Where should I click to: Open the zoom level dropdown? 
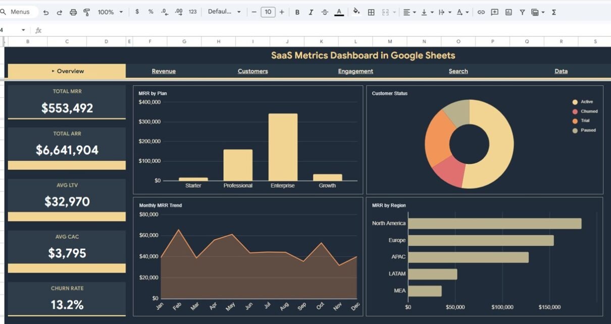click(x=110, y=12)
